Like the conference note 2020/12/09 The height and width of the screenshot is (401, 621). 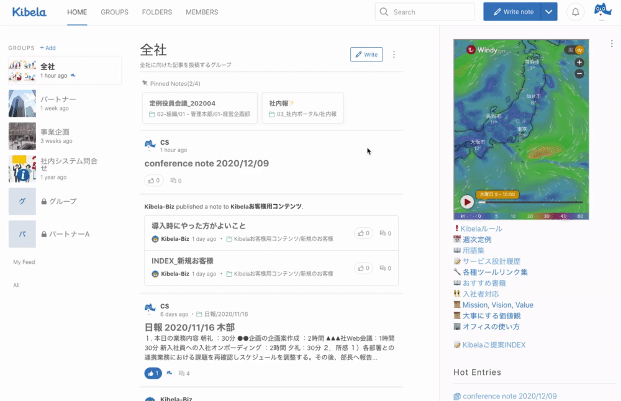point(153,181)
